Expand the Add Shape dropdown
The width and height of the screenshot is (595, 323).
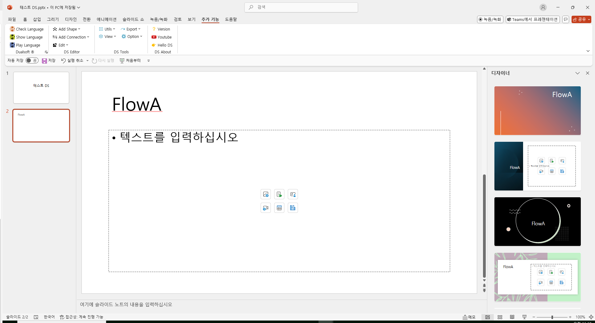(x=67, y=29)
